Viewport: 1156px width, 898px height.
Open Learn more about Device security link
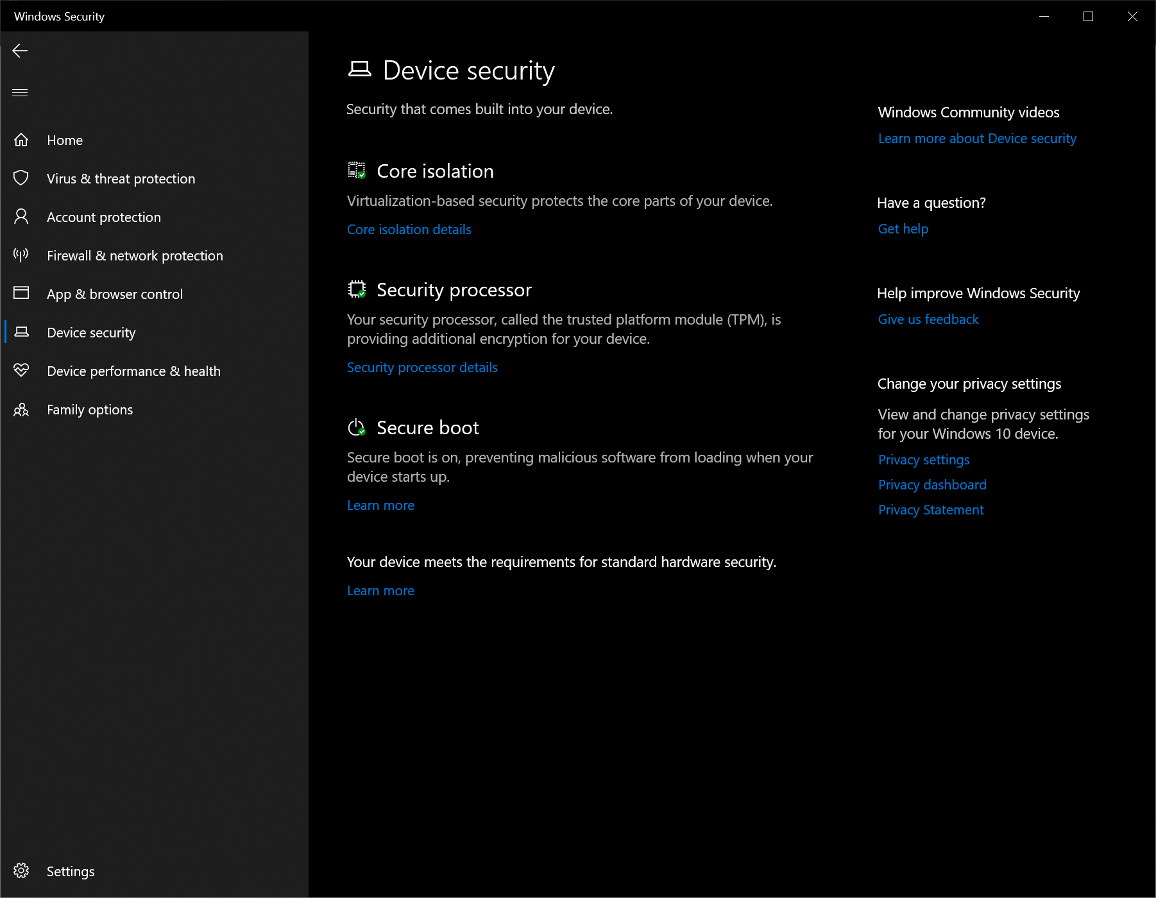click(977, 139)
